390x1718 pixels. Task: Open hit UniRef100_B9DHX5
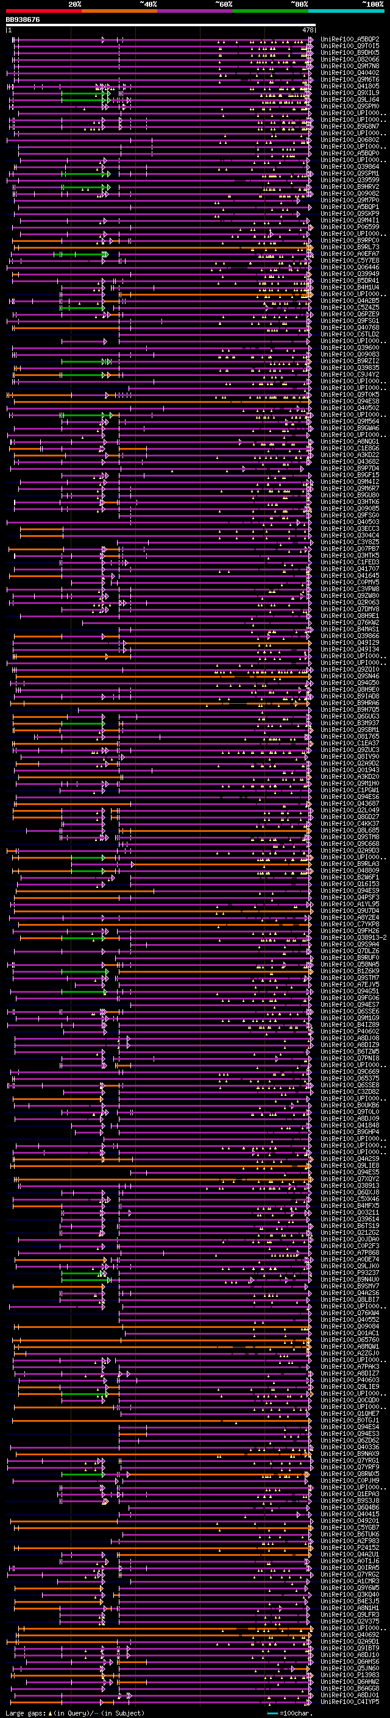pyautogui.click(x=350, y=52)
